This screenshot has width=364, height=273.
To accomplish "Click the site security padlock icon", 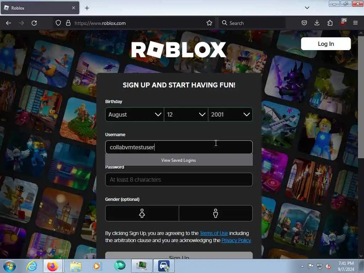I will 68,23.
